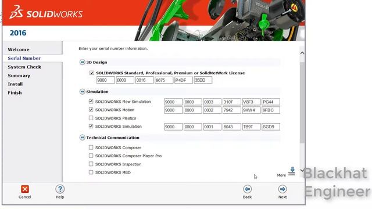The image size is (372, 209).
Task: Enable SOLIDWORKS Composer Player Pro checkbox
Action: point(91,156)
